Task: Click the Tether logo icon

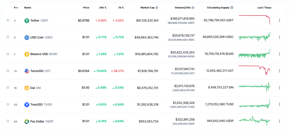Action: (27, 20)
